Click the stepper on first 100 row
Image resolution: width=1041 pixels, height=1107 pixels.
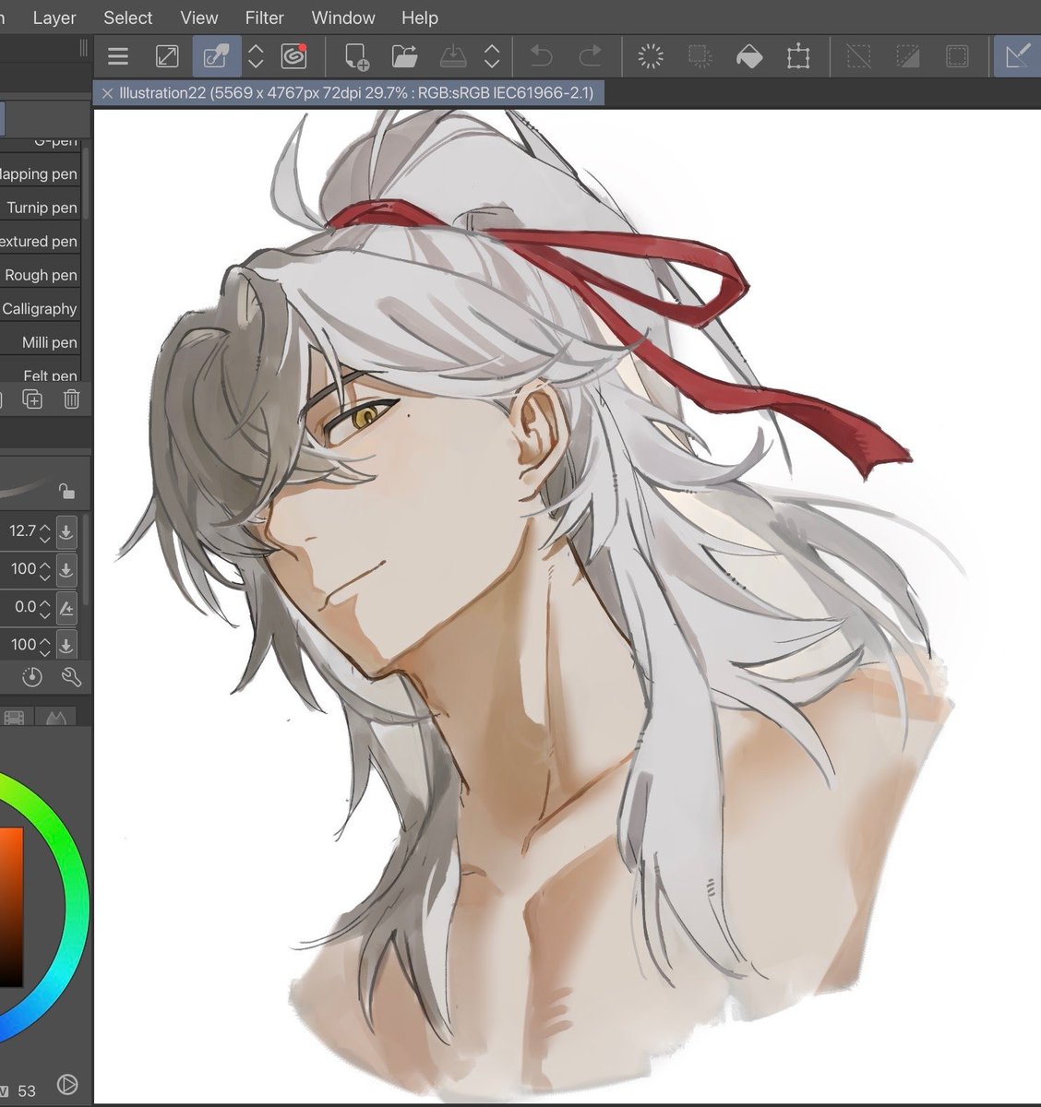click(44, 569)
